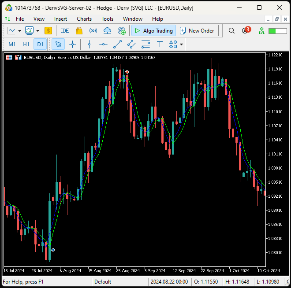The height and width of the screenshot is (288, 291).
Task: Expand the chart type dropdown arrow
Action: click(19, 31)
